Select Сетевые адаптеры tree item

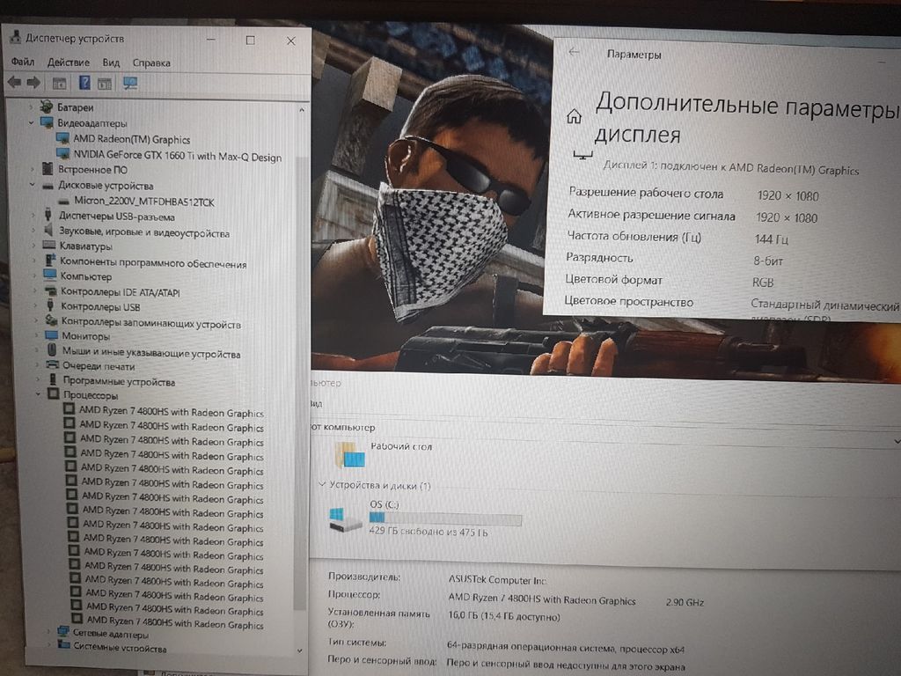tap(110, 634)
